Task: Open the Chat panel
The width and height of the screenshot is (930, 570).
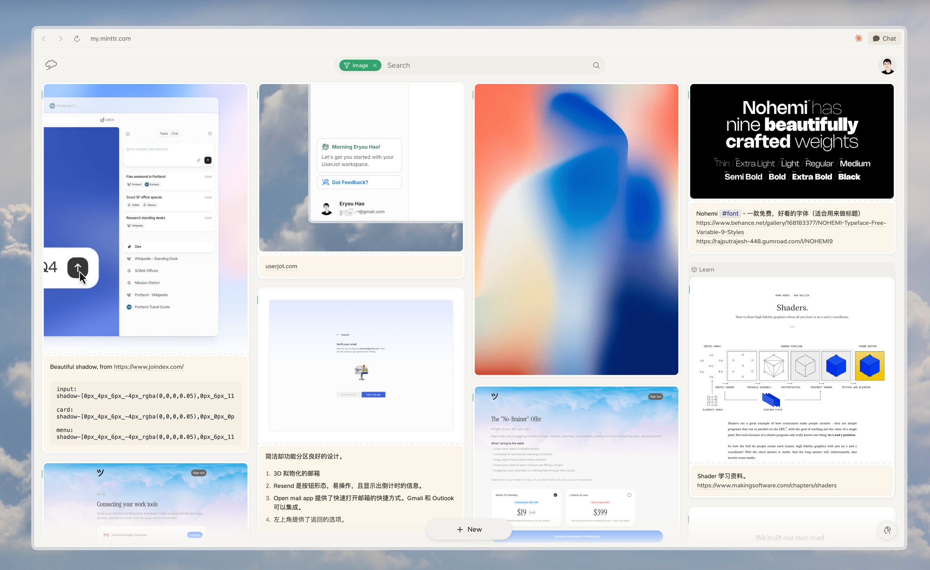Action: click(x=884, y=39)
